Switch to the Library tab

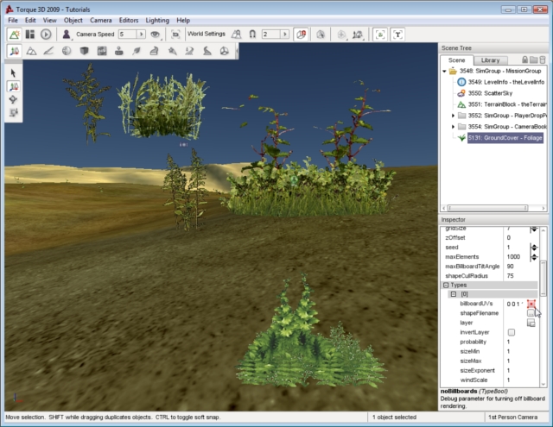(490, 60)
